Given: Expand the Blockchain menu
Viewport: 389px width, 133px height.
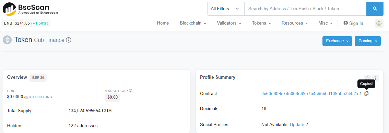Looking at the screenshot, I should [193, 23].
